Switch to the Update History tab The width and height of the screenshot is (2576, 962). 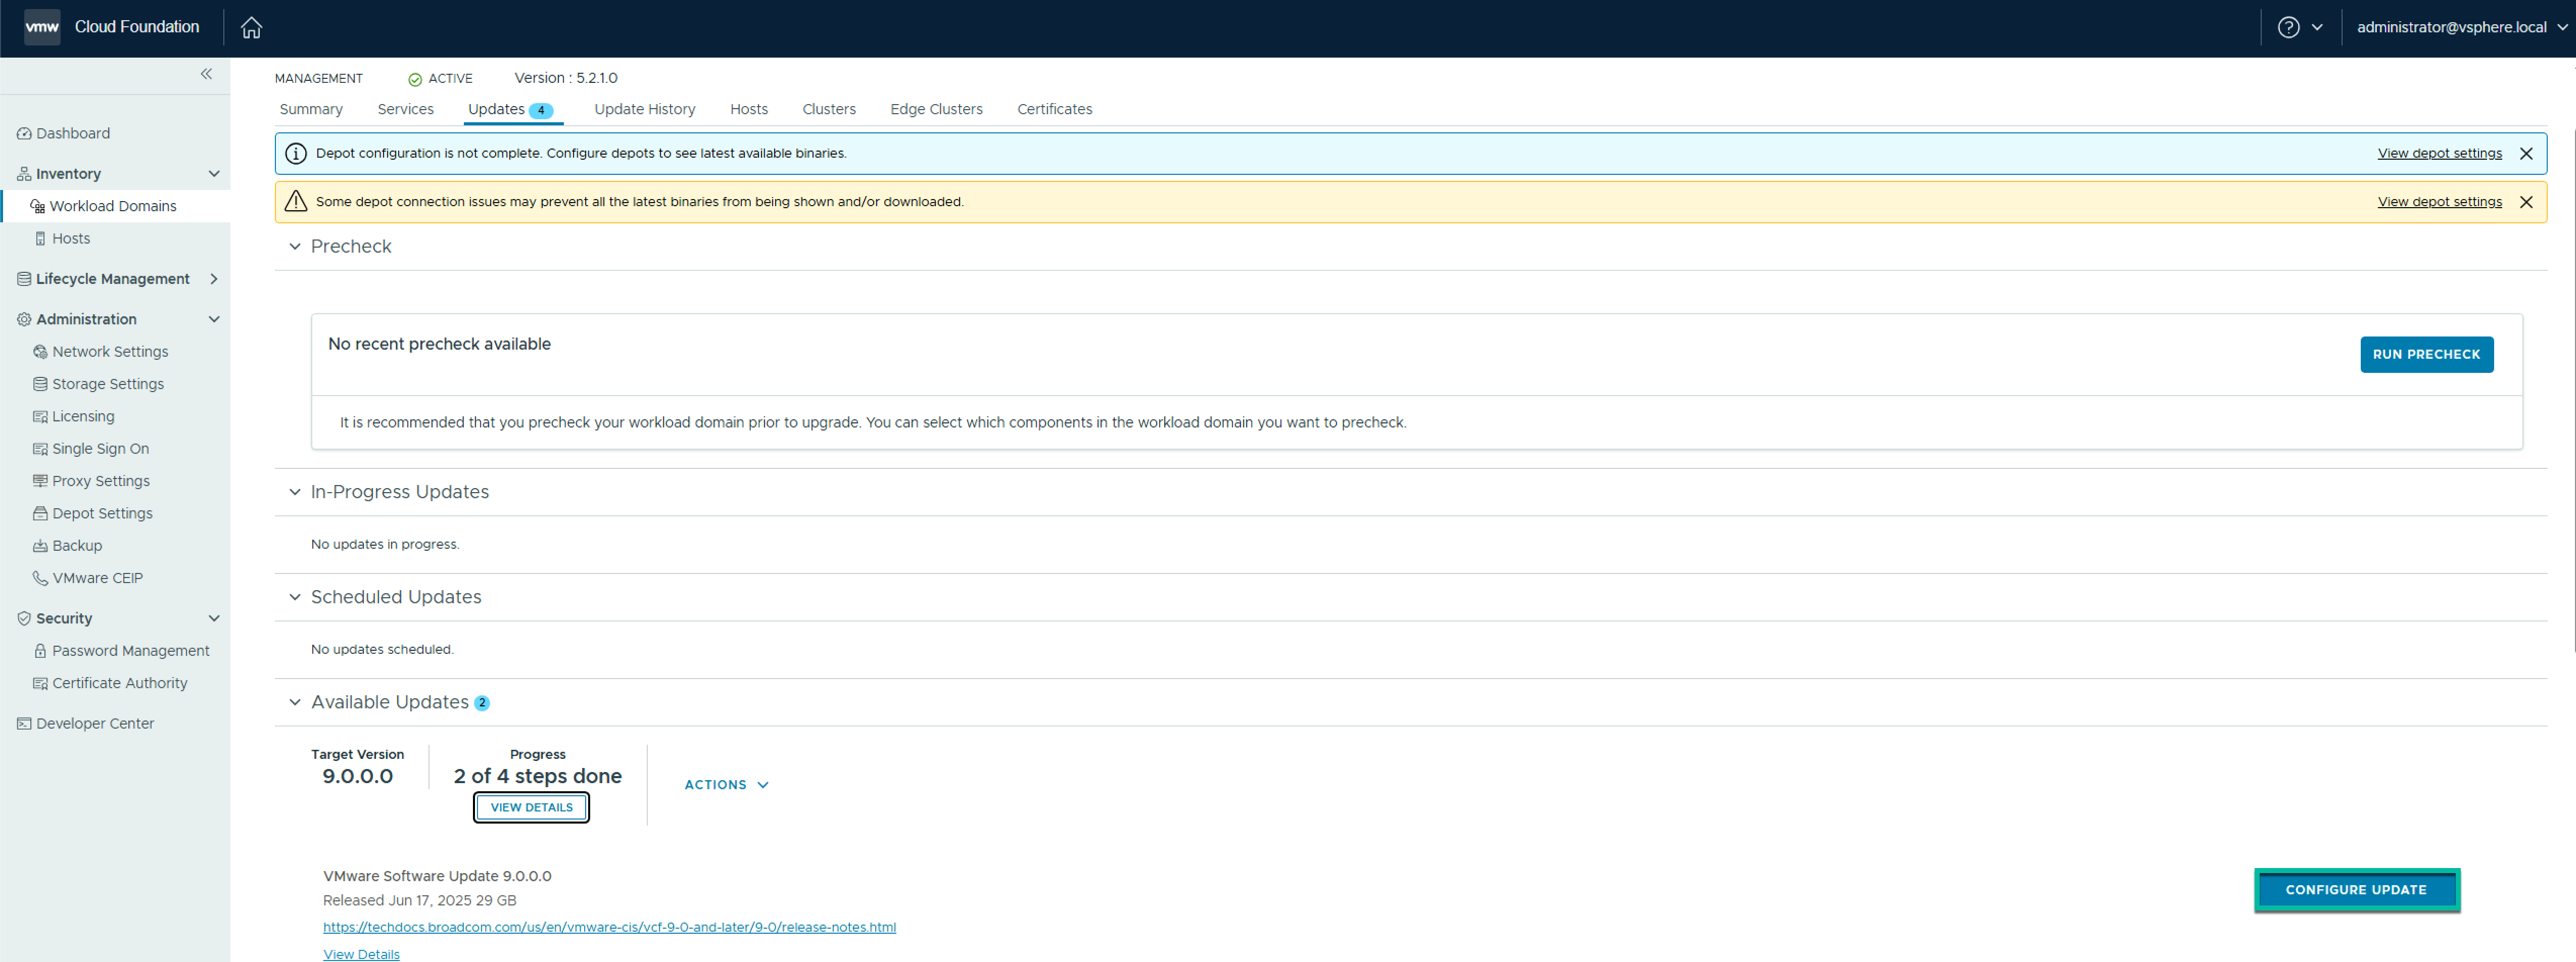pyautogui.click(x=644, y=110)
